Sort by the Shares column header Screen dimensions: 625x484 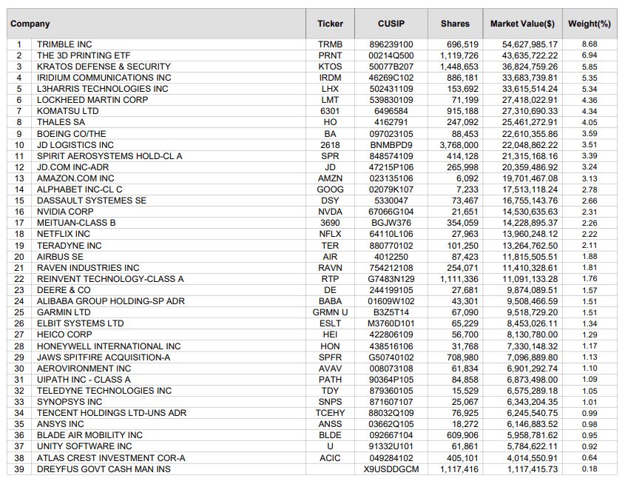click(455, 23)
